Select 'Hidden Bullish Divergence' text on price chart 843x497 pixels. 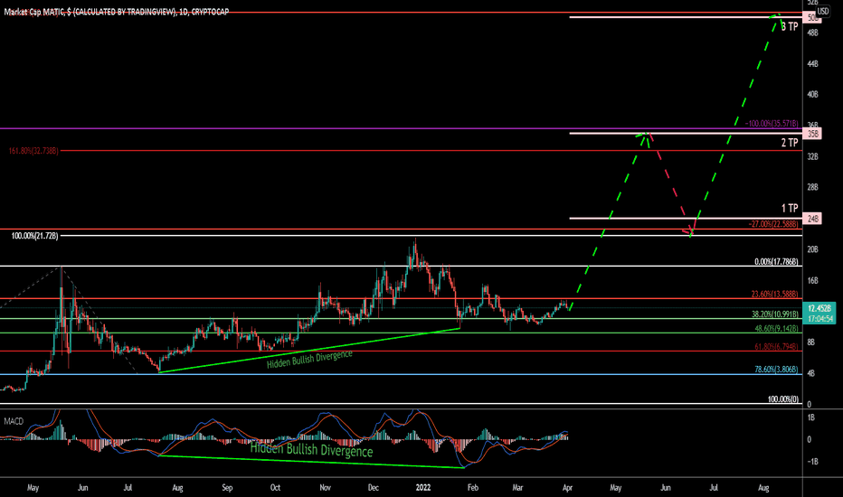coord(309,360)
